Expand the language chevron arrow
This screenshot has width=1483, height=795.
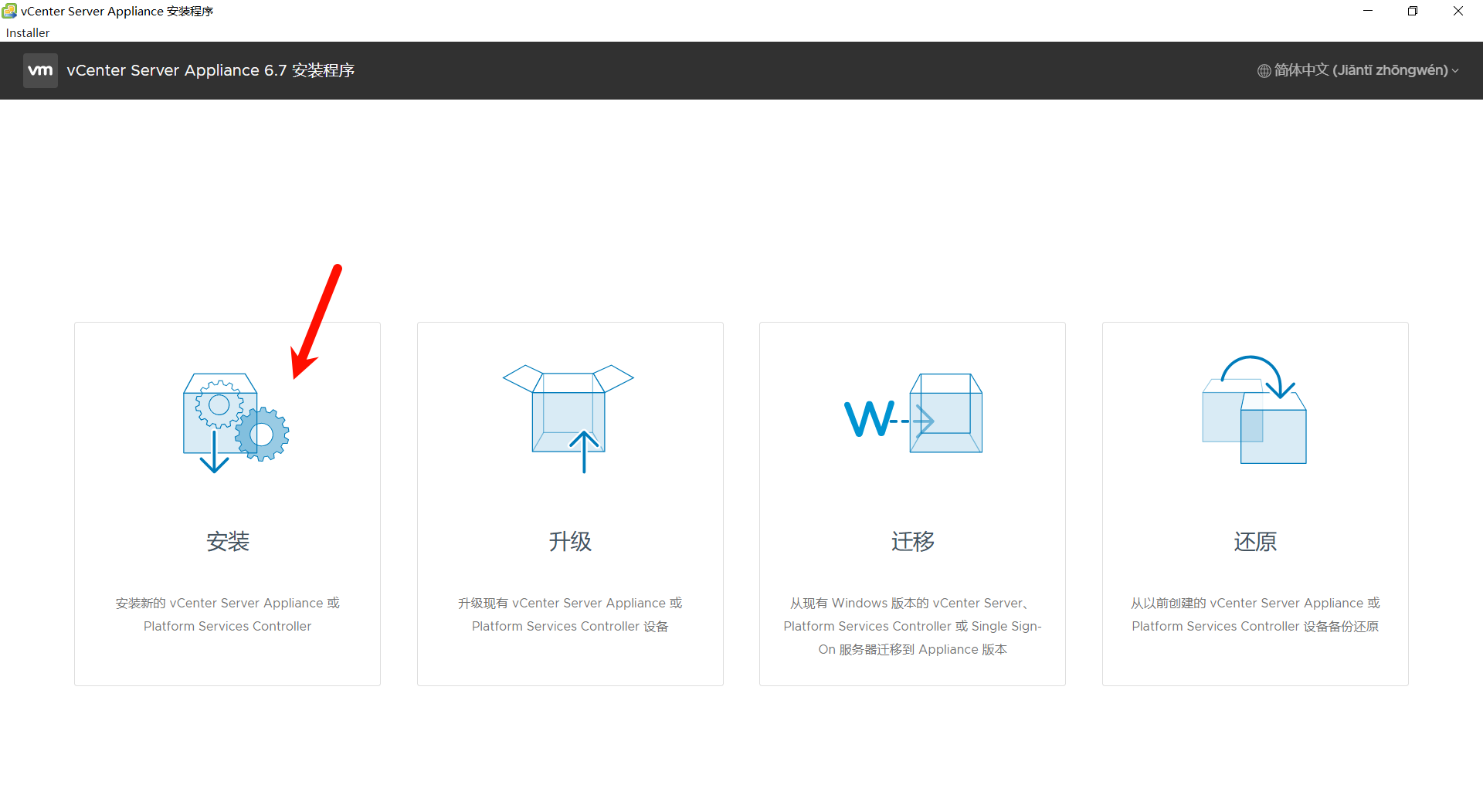click(x=1455, y=71)
